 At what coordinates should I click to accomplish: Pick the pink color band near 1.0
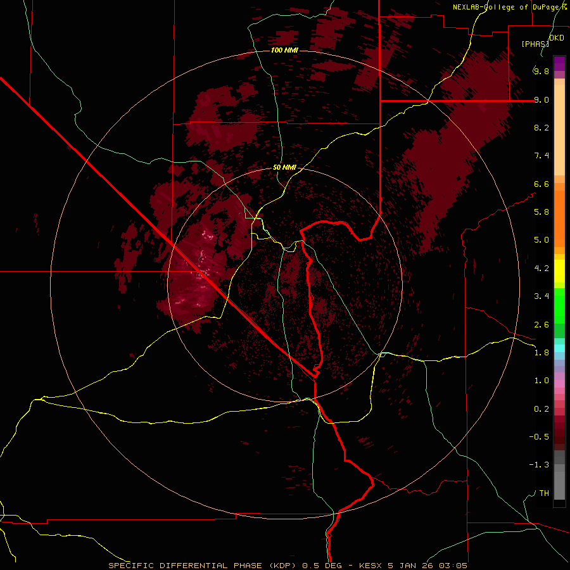coord(559,384)
